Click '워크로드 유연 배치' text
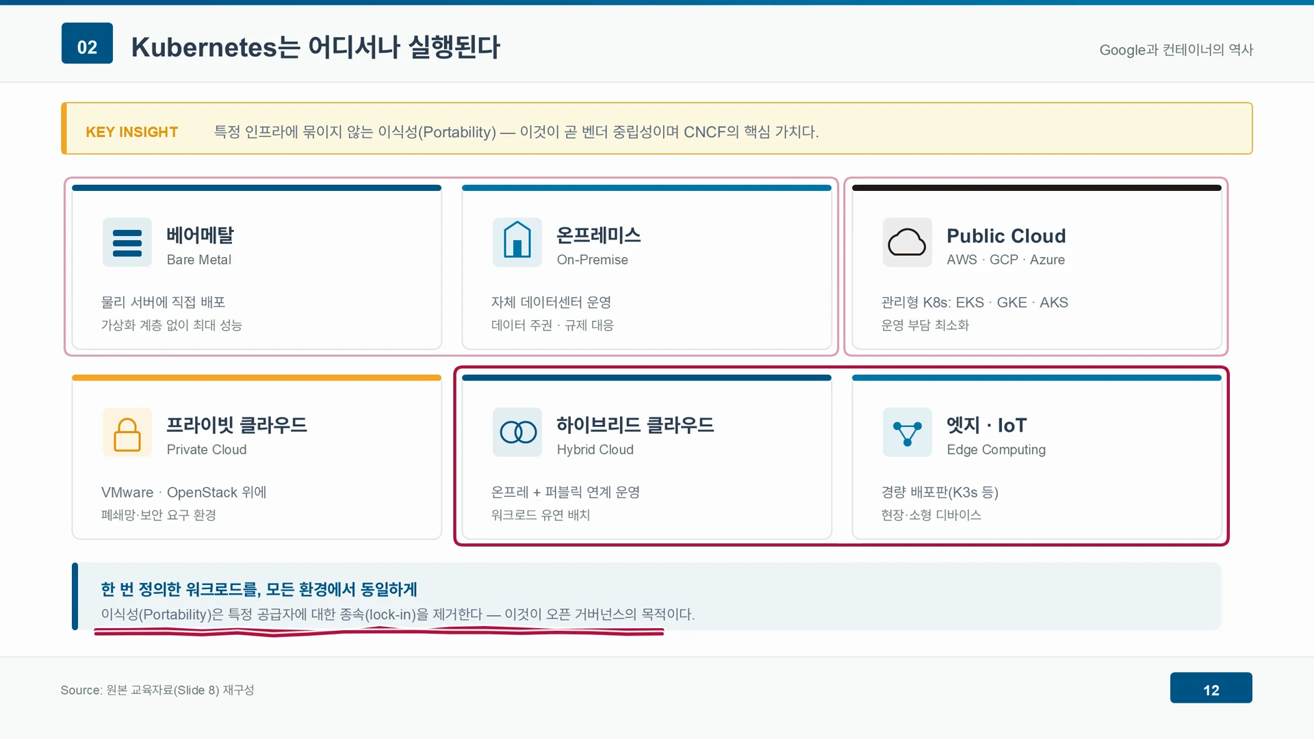This screenshot has width=1314, height=739. pos(541,515)
